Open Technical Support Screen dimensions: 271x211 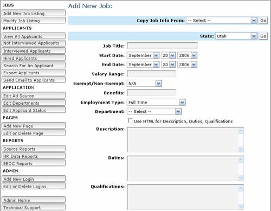click(x=34, y=207)
